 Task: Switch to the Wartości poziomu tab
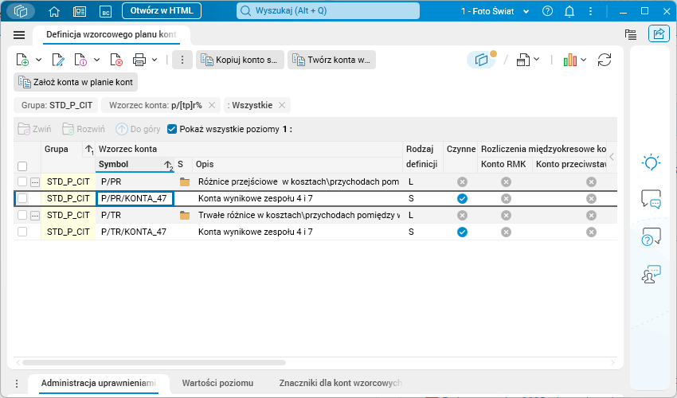pos(217,383)
